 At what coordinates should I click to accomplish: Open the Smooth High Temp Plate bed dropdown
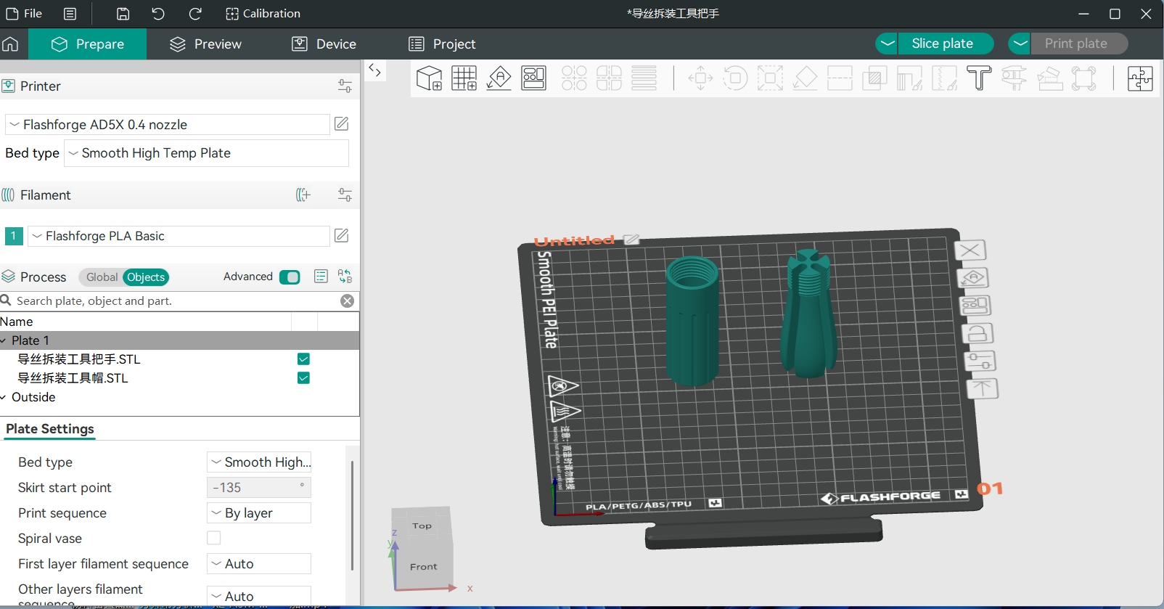pos(206,153)
